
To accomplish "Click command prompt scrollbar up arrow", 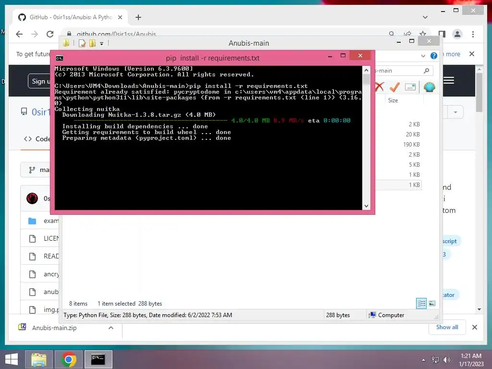I will tap(366, 70).
